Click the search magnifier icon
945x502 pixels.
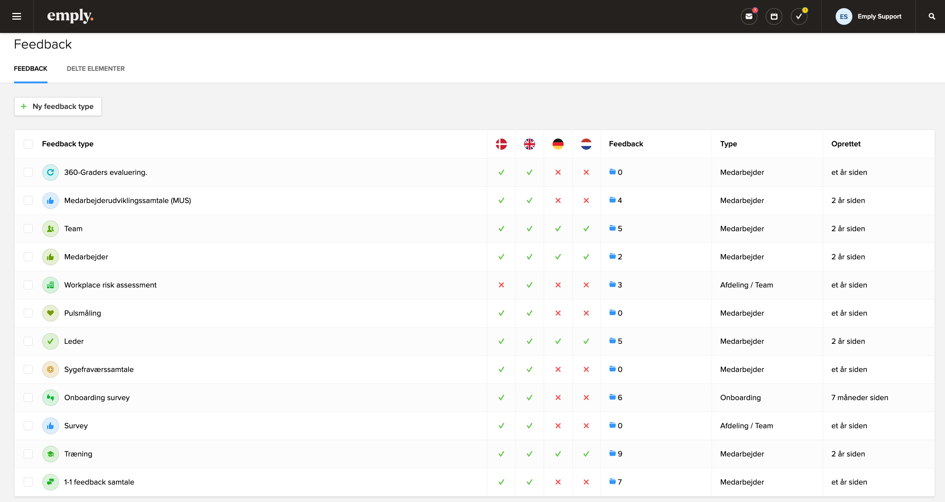(932, 16)
